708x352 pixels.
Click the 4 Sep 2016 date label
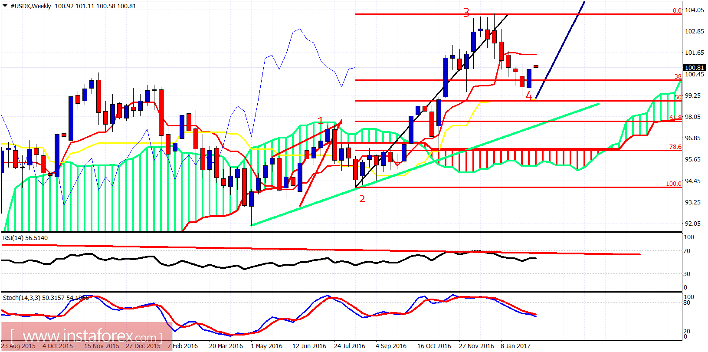(x=391, y=346)
